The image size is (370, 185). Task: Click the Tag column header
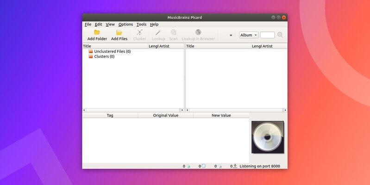(x=110, y=115)
